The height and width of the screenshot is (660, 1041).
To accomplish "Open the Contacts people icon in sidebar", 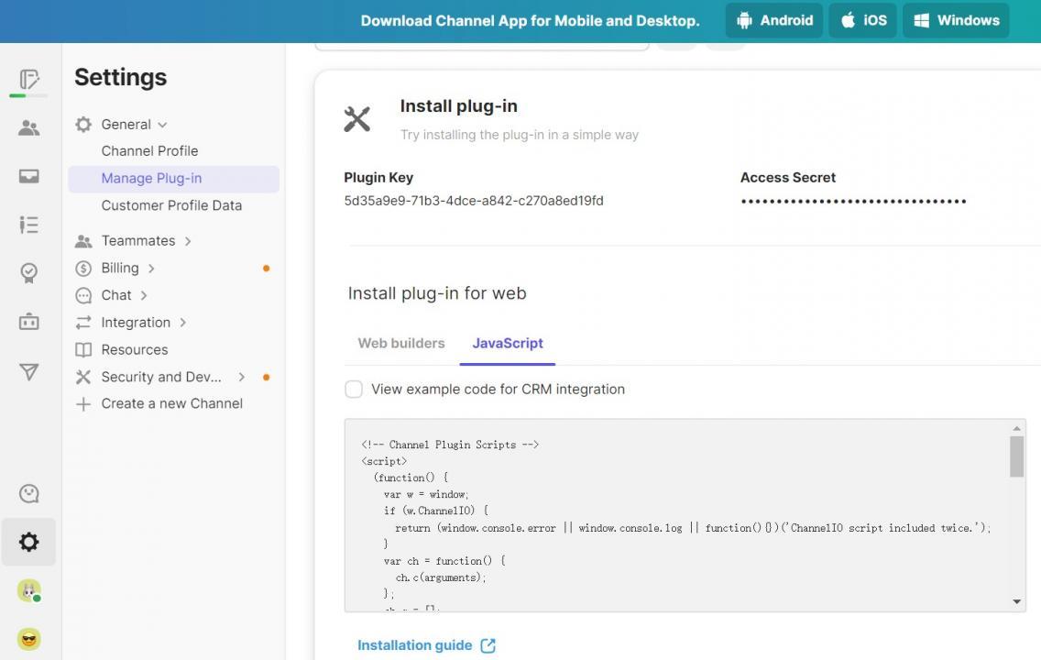I will (28, 127).
